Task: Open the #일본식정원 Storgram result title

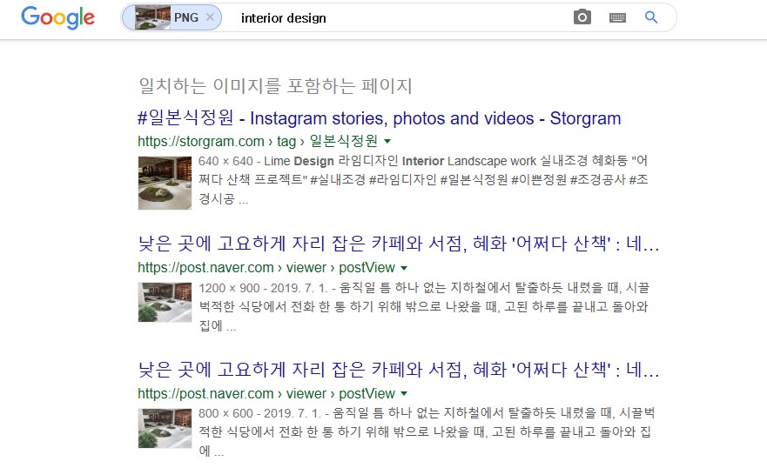Action: (379, 118)
